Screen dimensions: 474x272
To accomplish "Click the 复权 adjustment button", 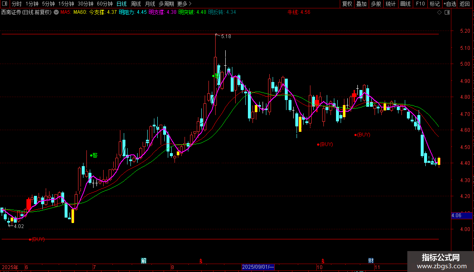I will pyautogui.click(x=347, y=4).
